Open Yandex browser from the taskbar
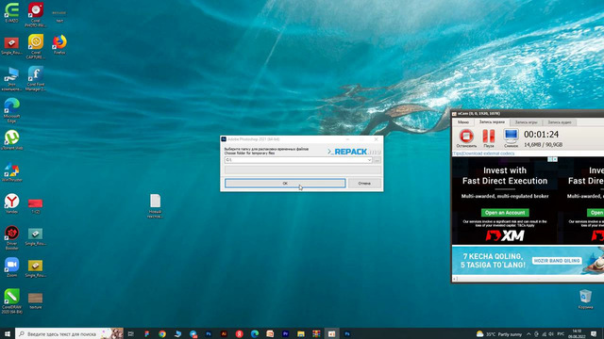Screen dimensions: 604x339 pyautogui.click(x=239, y=333)
